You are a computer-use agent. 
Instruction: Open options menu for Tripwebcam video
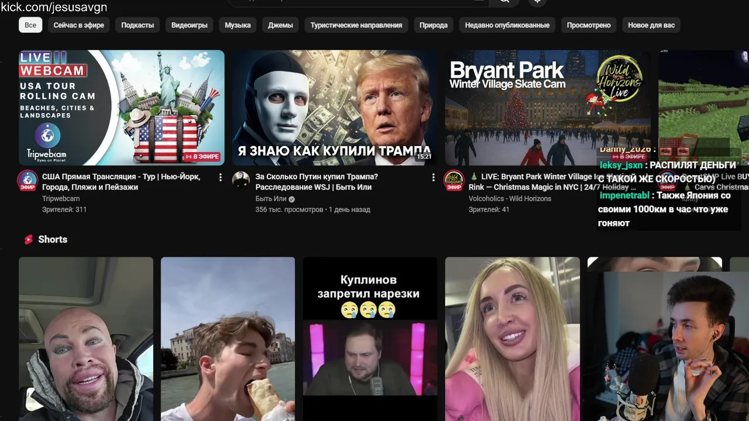[x=220, y=177]
